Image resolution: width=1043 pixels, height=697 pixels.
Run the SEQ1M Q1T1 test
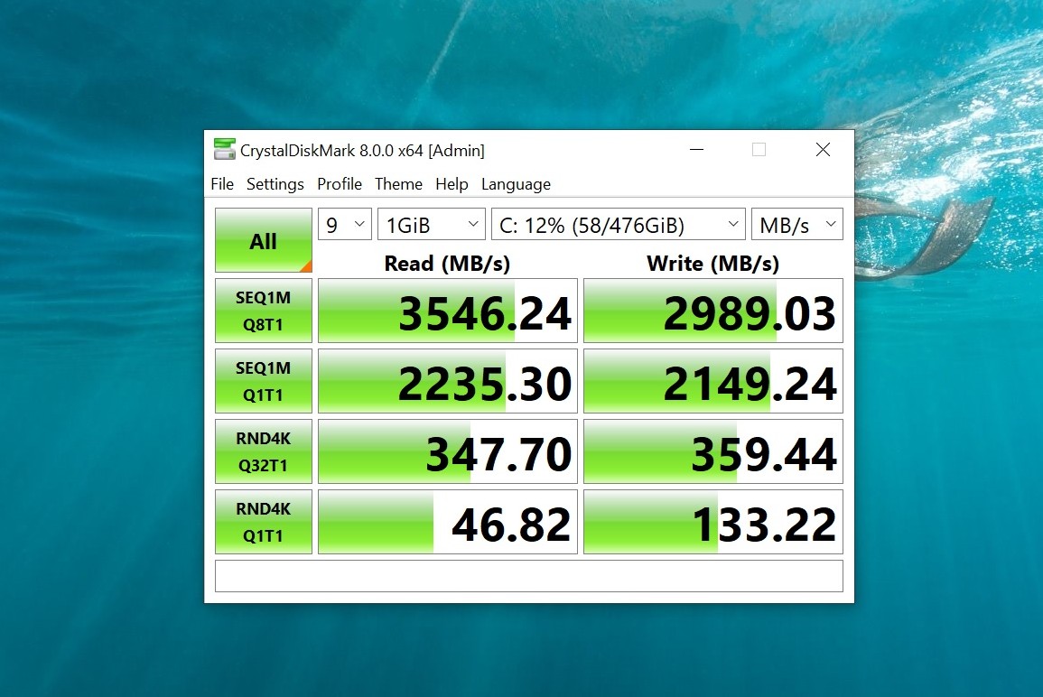coord(264,381)
